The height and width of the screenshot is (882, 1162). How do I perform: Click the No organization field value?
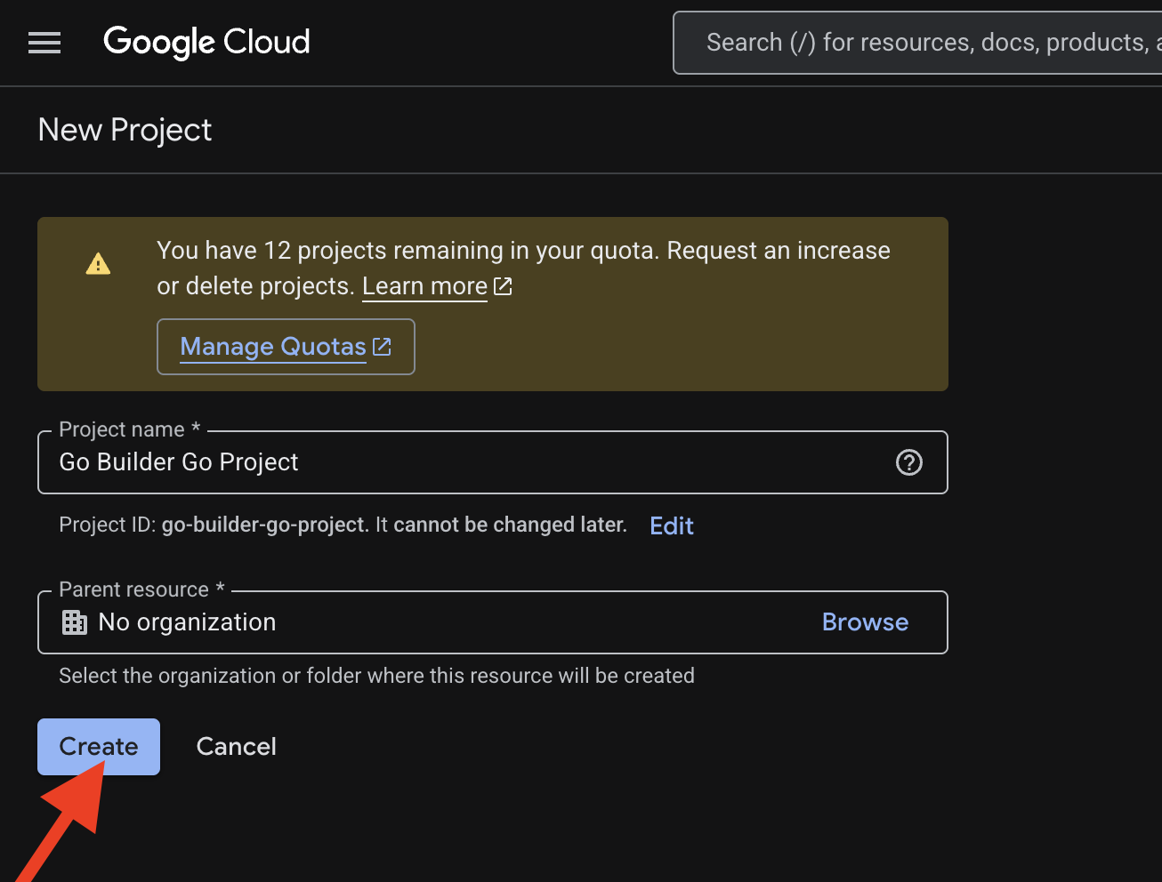click(187, 621)
